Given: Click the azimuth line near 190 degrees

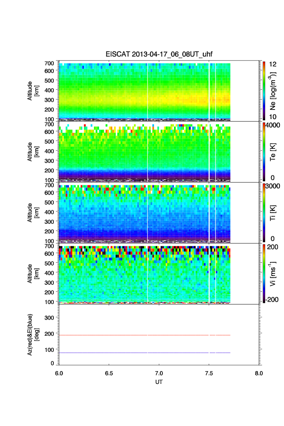Looking at the screenshot, I should pos(144,335).
